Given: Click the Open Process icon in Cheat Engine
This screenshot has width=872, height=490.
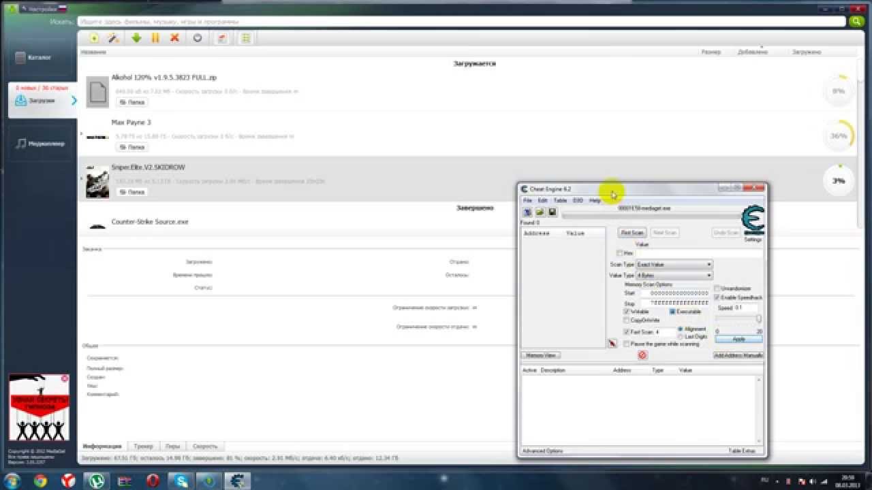Looking at the screenshot, I should point(527,212).
